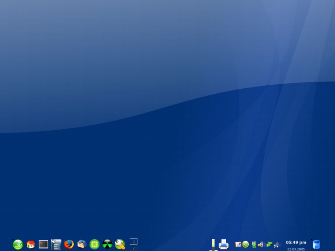Click the green hardware card tray icon
Image resolution: width=335 pixels, height=251 pixels.
point(254,245)
